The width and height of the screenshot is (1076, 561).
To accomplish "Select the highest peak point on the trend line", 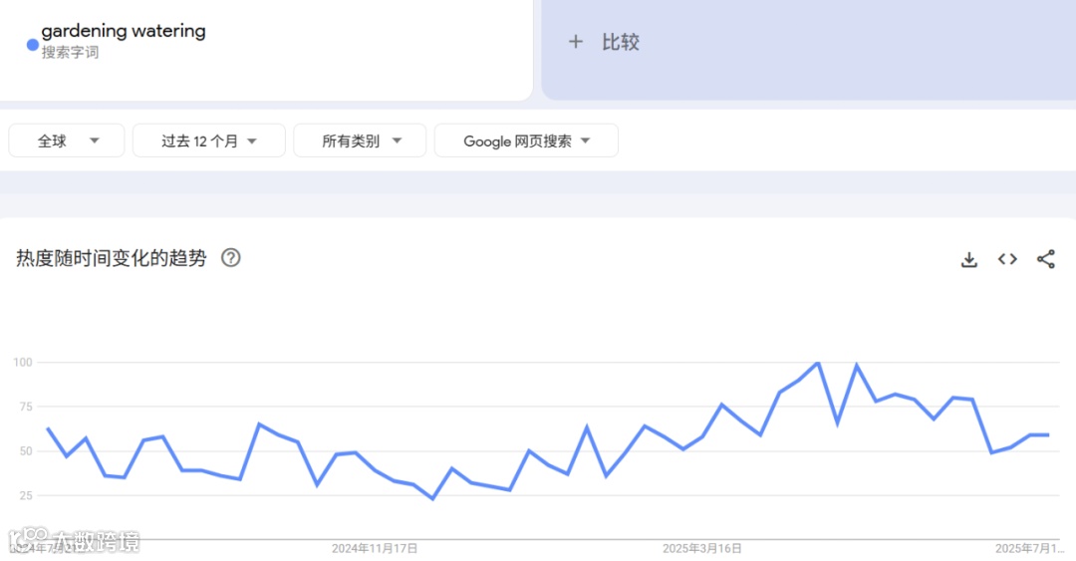I will pyautogui.click(x=818, y=362).
